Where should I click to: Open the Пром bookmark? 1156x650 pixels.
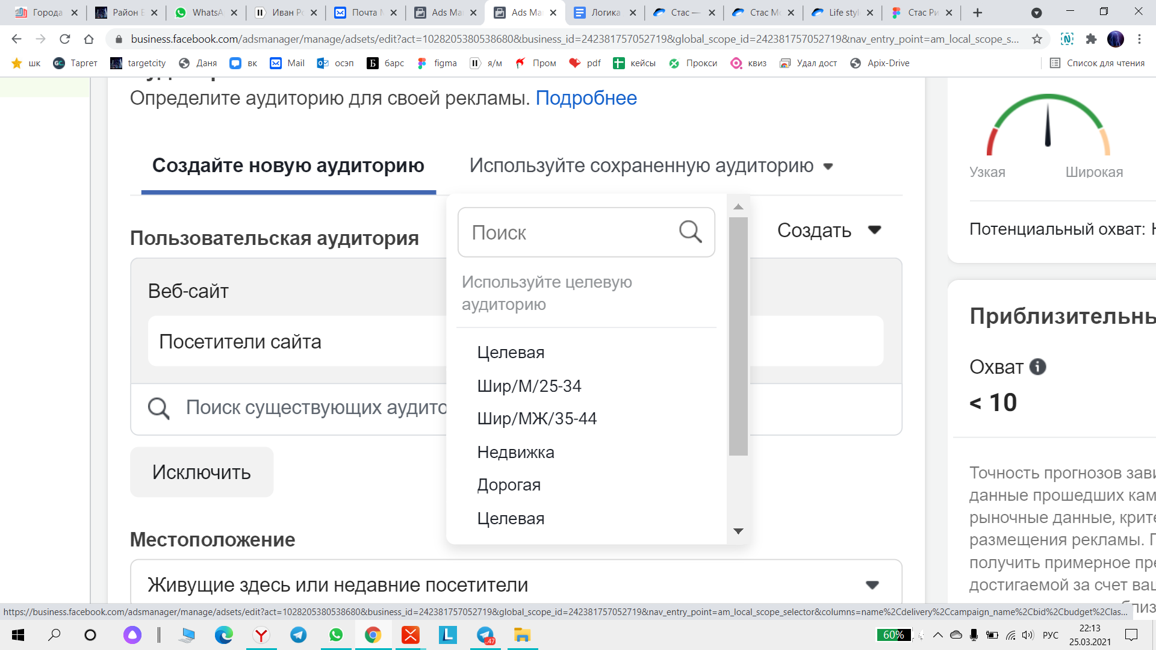coord(535,63)
